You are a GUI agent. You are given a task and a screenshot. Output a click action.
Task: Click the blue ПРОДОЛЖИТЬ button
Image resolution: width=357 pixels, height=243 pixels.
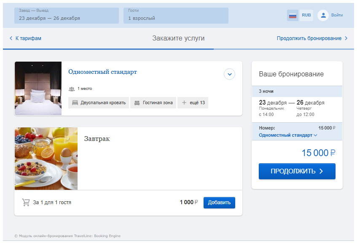297,171
